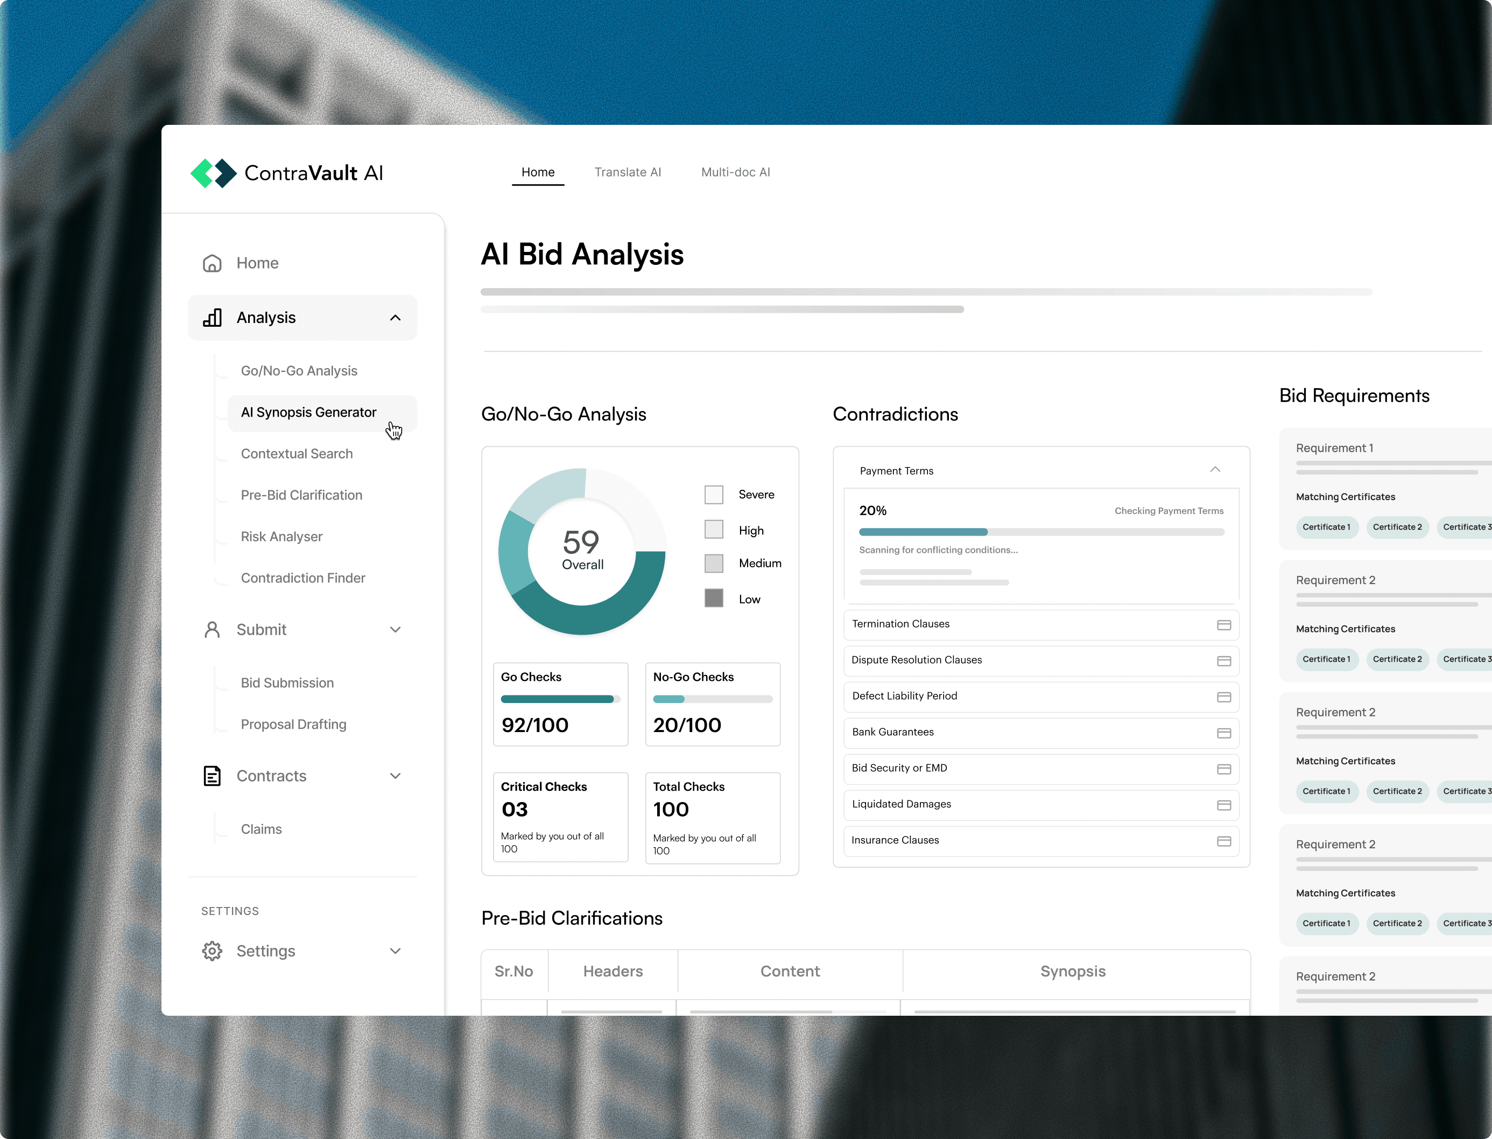This screenshot has width=1492, height=1139.
Task: Click the No-Go Checks progress bar
Action: [x=713, y=699]
